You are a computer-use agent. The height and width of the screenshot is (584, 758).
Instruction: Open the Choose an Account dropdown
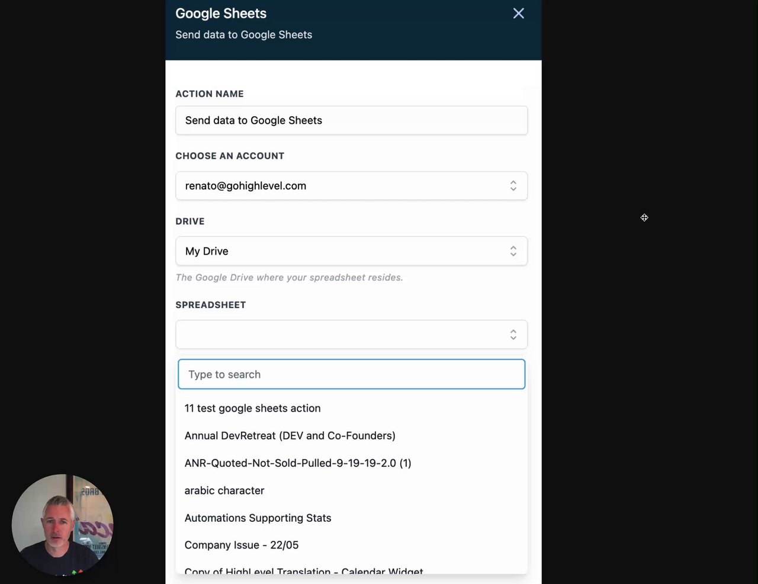(x=351, y=185)
